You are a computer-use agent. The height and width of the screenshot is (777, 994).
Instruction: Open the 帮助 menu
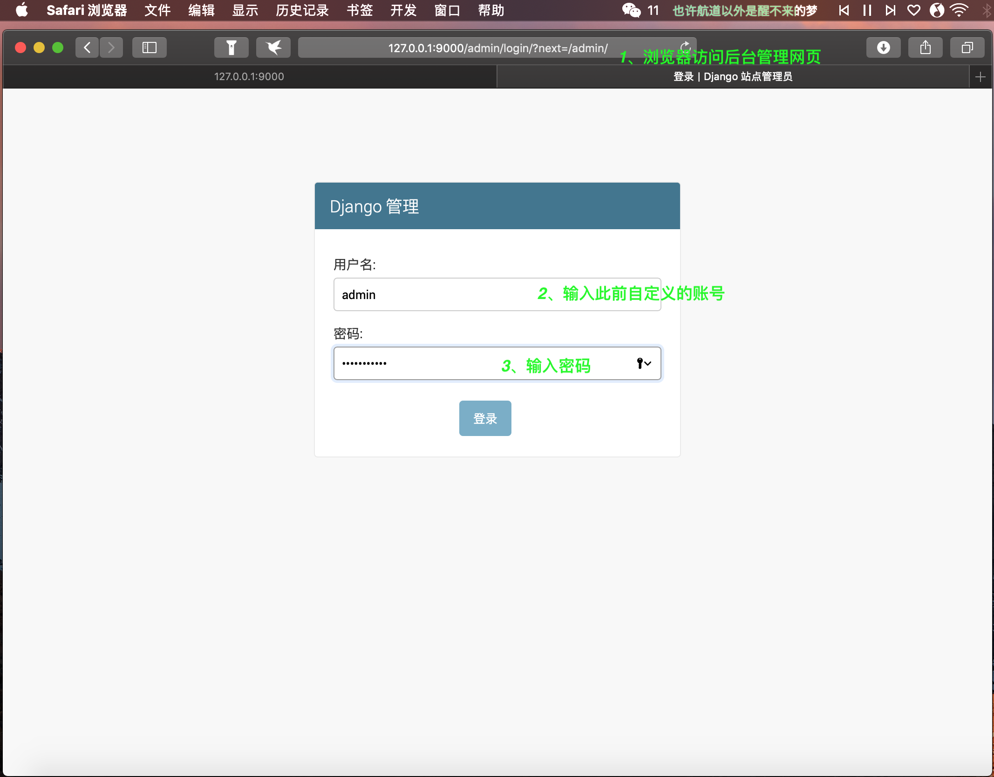coord(491,10)
